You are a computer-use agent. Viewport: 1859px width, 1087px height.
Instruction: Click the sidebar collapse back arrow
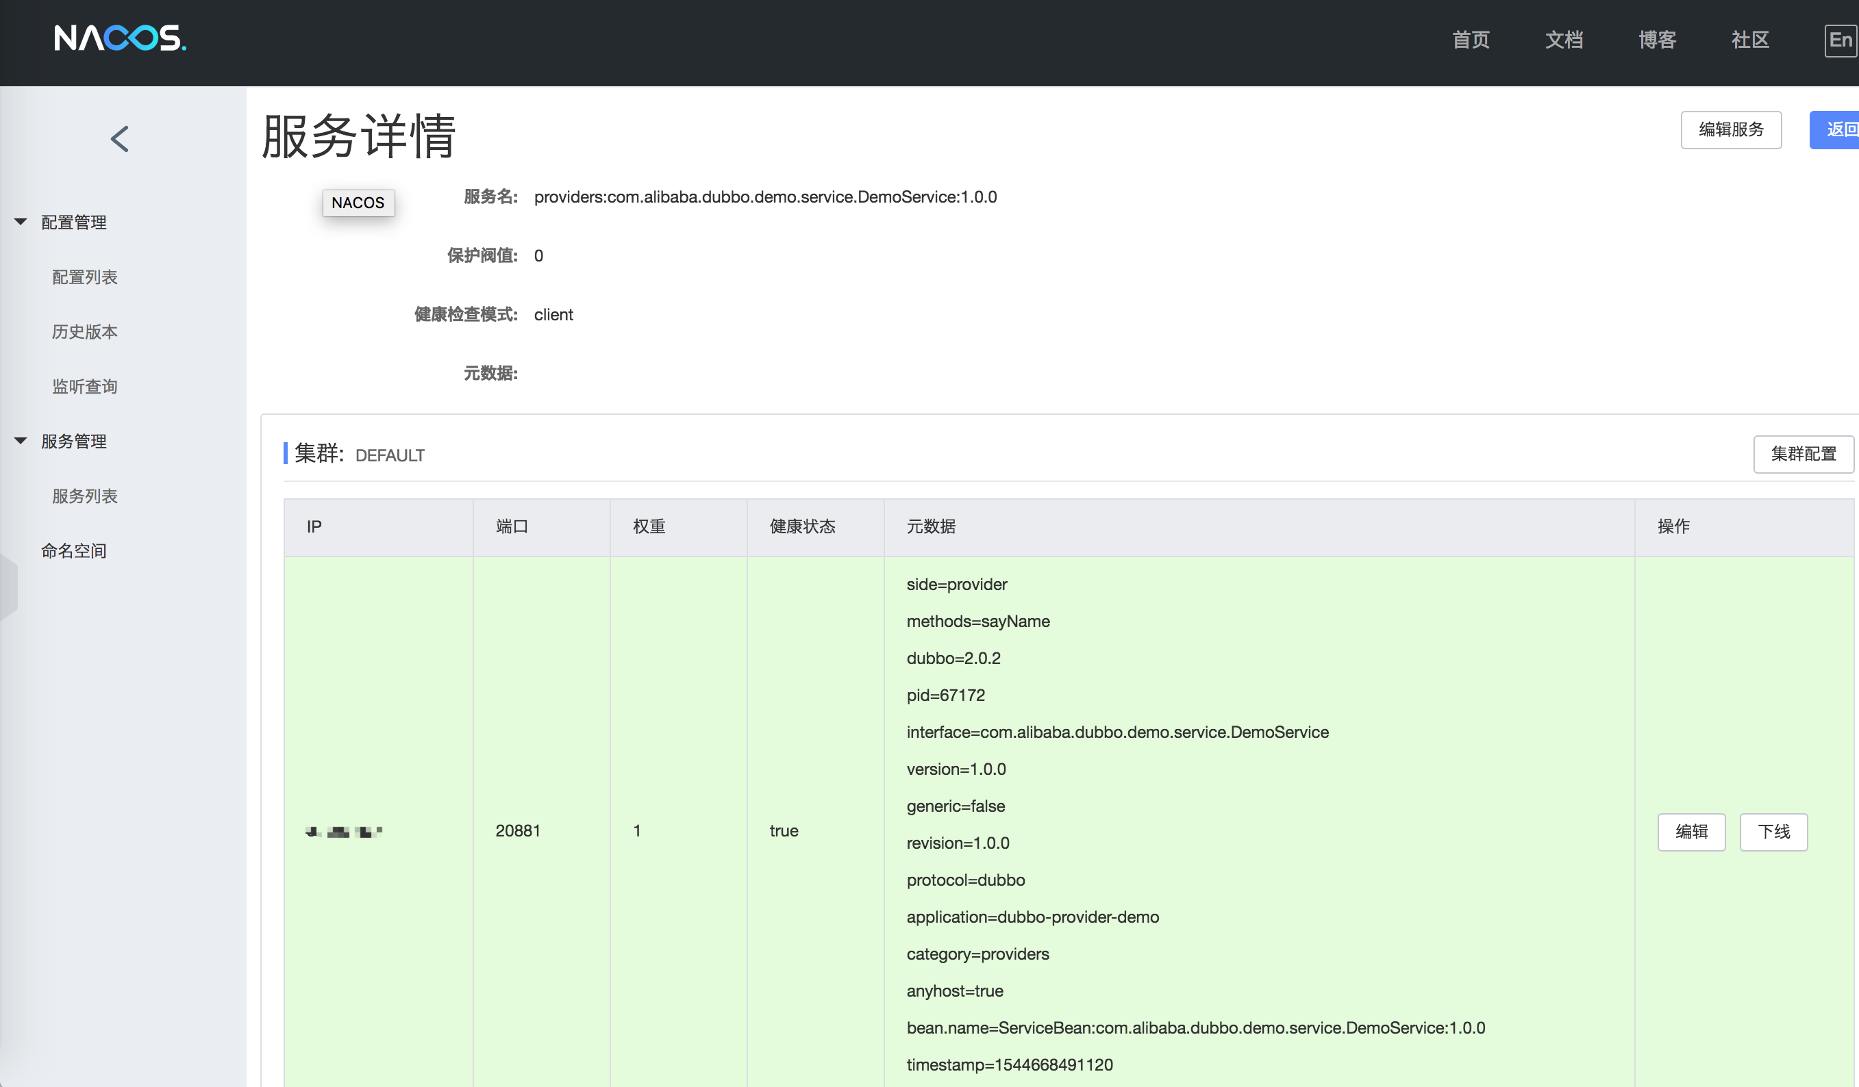coord(121,139)
